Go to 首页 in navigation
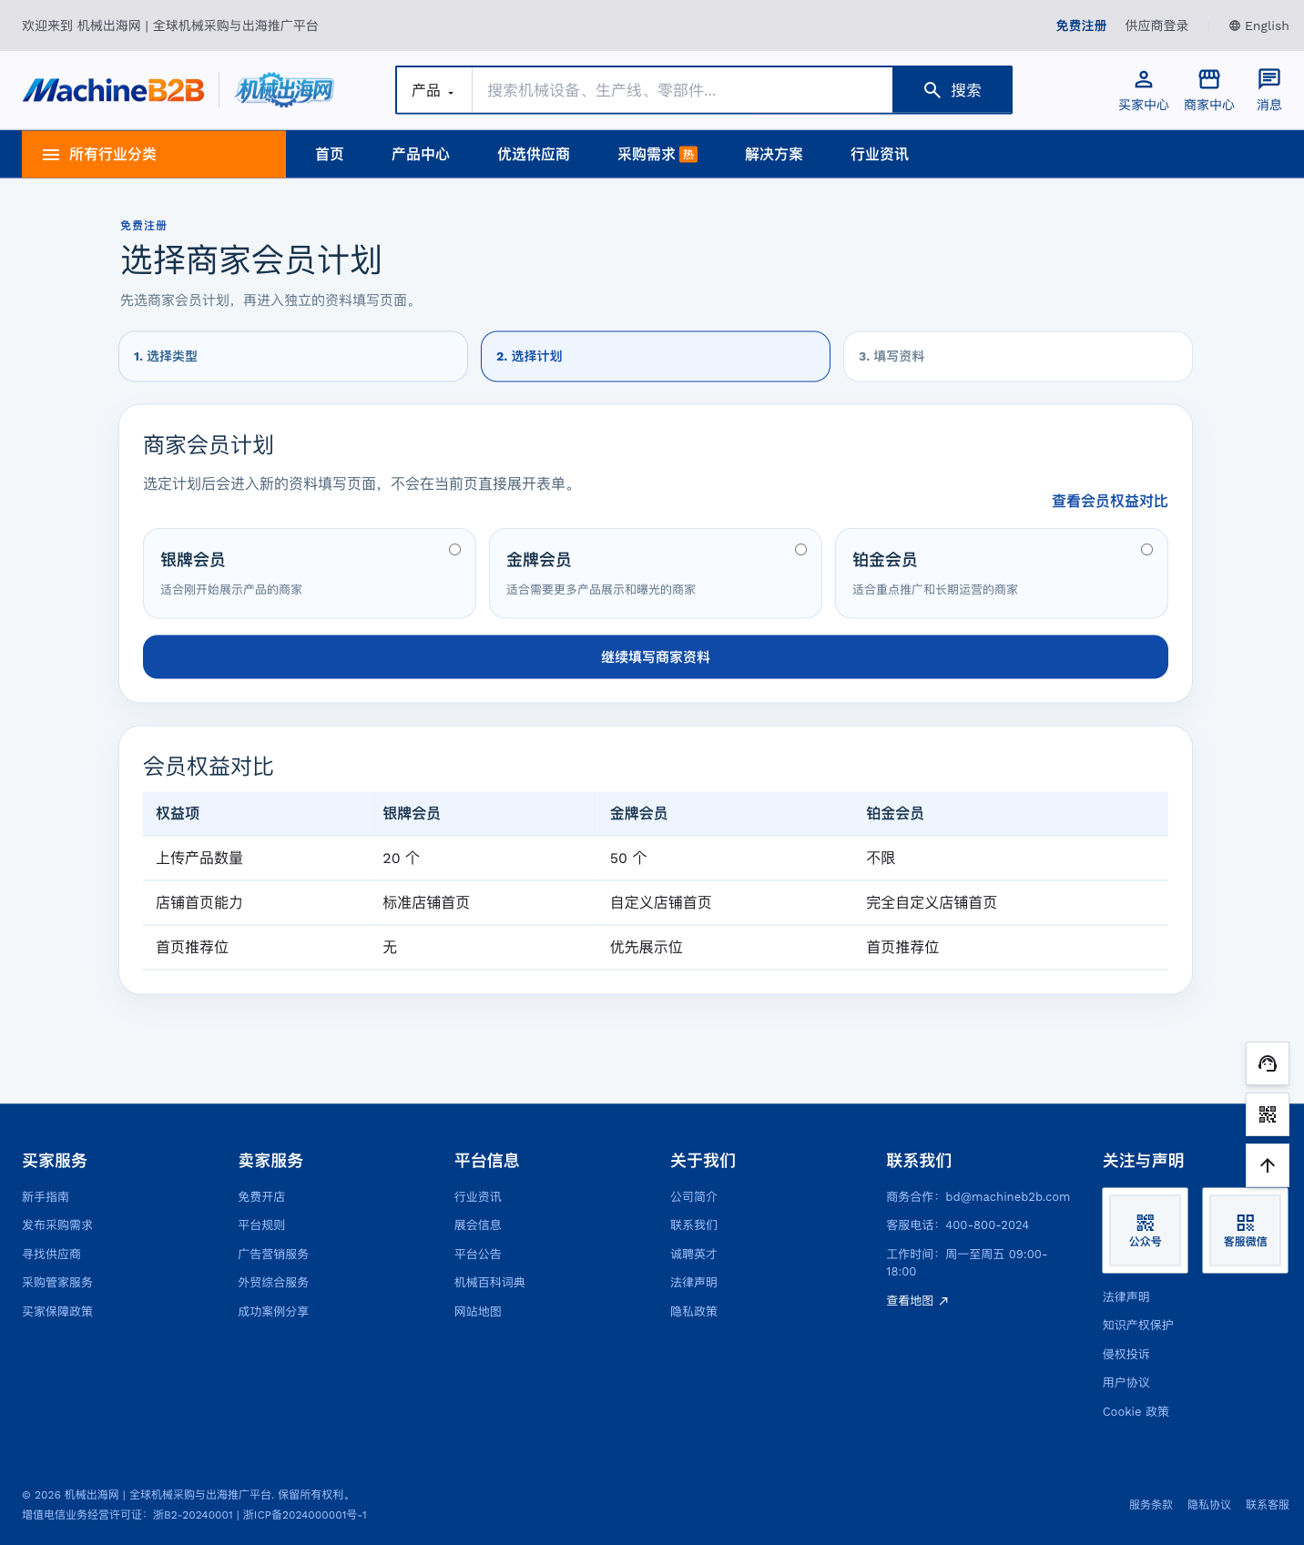Viewport: 1304px width, 1545px height. [x=330, y=155]
